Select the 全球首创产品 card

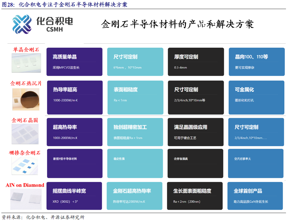(x=255, y=196)
